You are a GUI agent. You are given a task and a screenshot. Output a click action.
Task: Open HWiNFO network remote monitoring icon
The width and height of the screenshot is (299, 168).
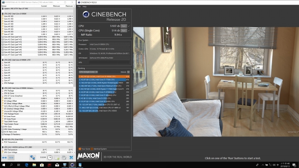pos(32,158)
